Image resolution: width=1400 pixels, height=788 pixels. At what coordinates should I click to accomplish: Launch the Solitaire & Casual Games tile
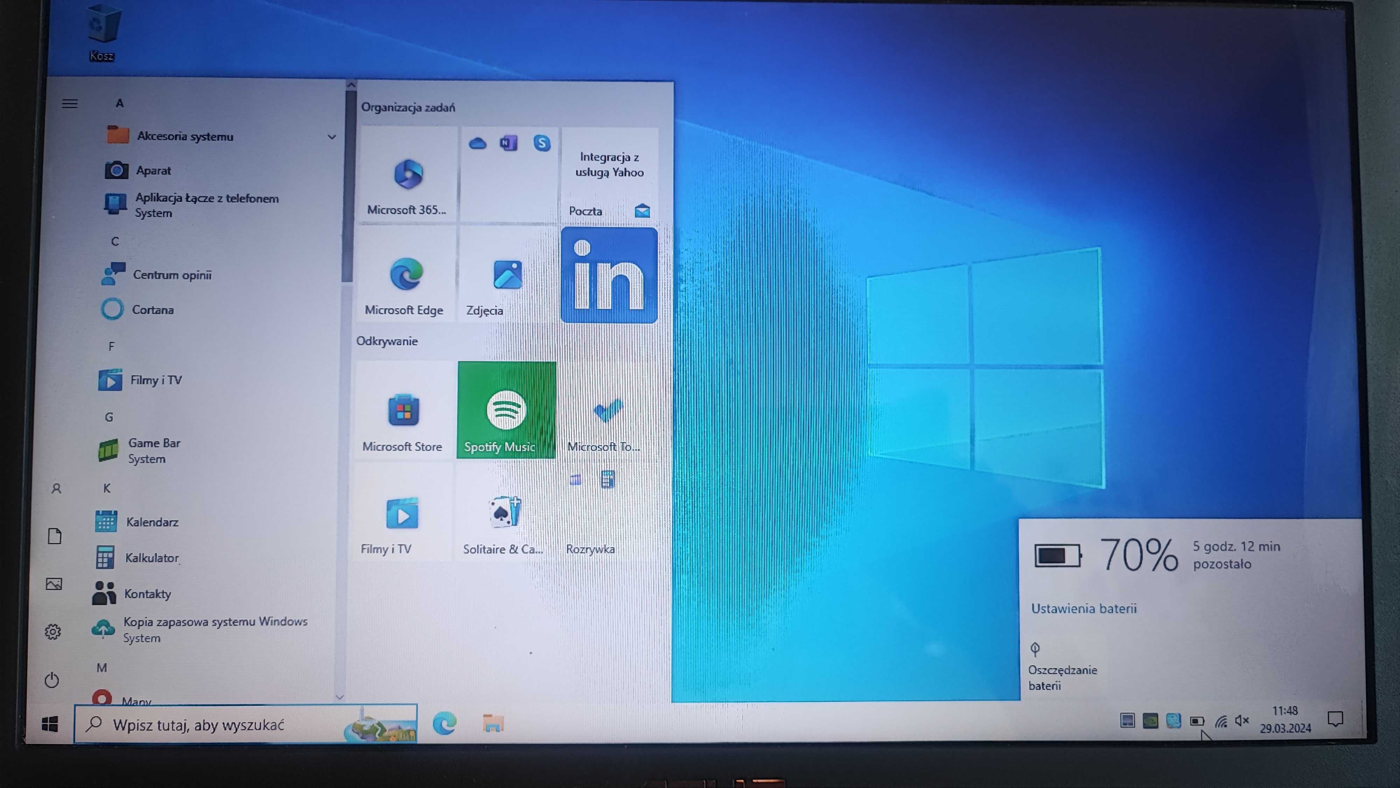tap(504, 512)
